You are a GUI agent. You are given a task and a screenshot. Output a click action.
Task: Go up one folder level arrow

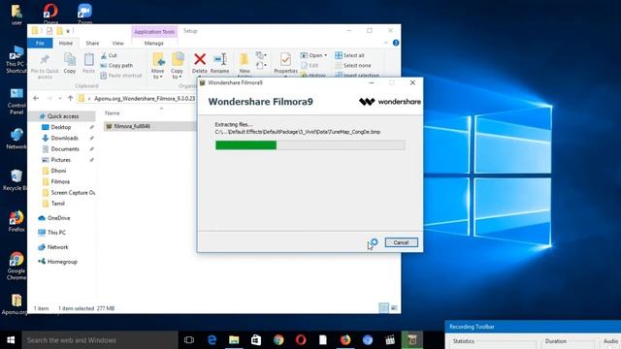(x=70, y=98)
